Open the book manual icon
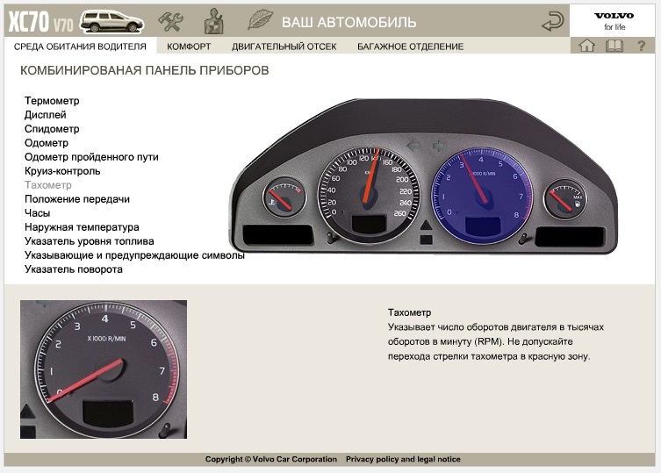 pyautogui.click(x=614, y=46)
